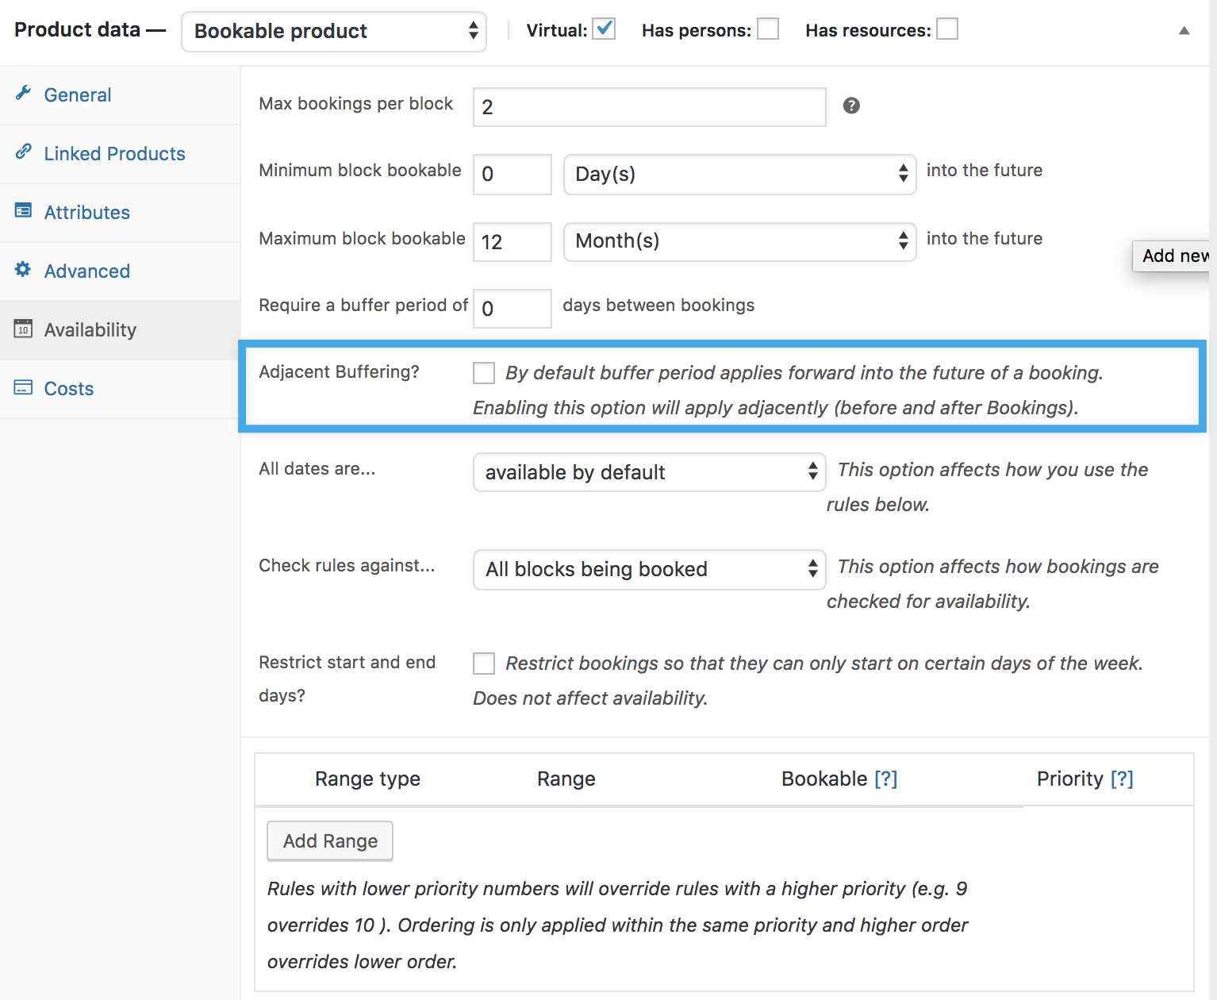Click the chain link icon for Linked Products
1217x1000 pixels.
[23, 152]
